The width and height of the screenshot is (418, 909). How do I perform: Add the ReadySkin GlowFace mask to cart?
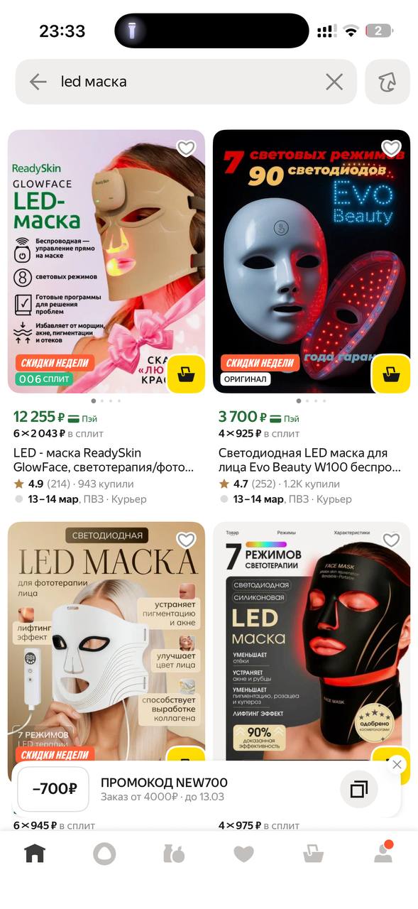pos(187,373)
